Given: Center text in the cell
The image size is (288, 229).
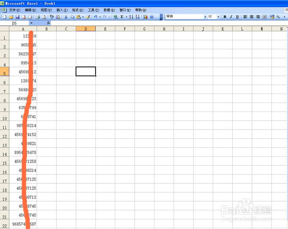Looking at the screenshot, I should (x=252, y=17).
